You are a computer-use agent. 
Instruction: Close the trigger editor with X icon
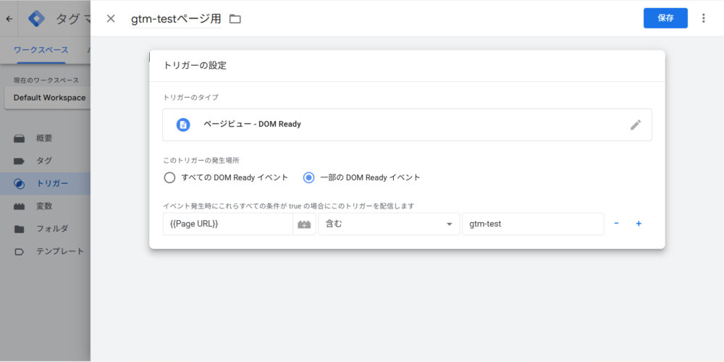click(x=111, y=19)
